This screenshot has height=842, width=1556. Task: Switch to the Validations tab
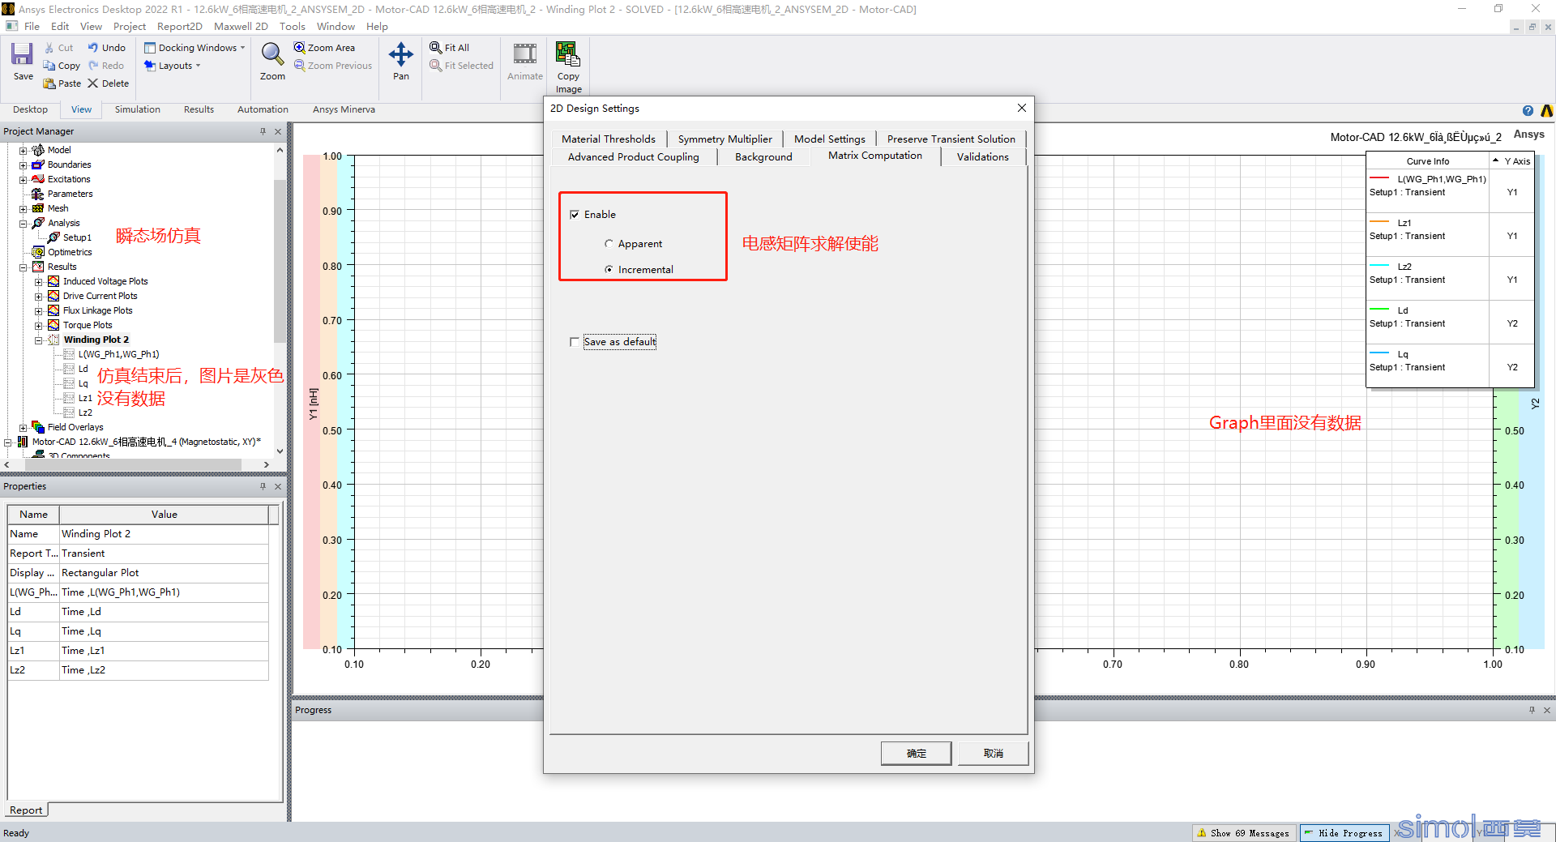(982, 157)
